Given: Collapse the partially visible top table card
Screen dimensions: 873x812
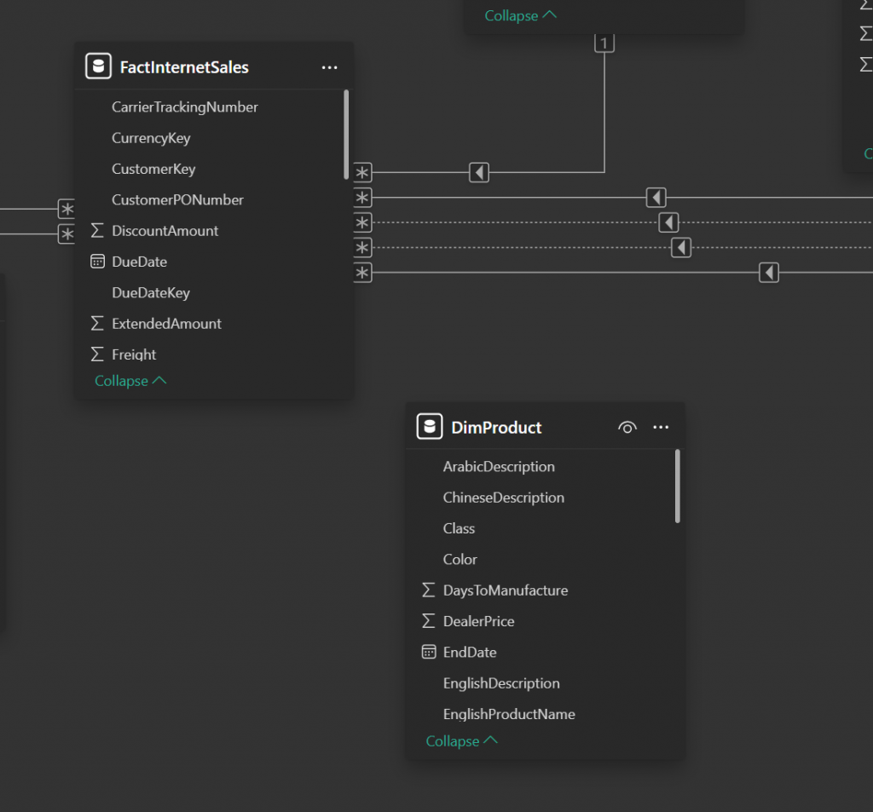Looking at the screenshot, I should (x=520, y=15).
